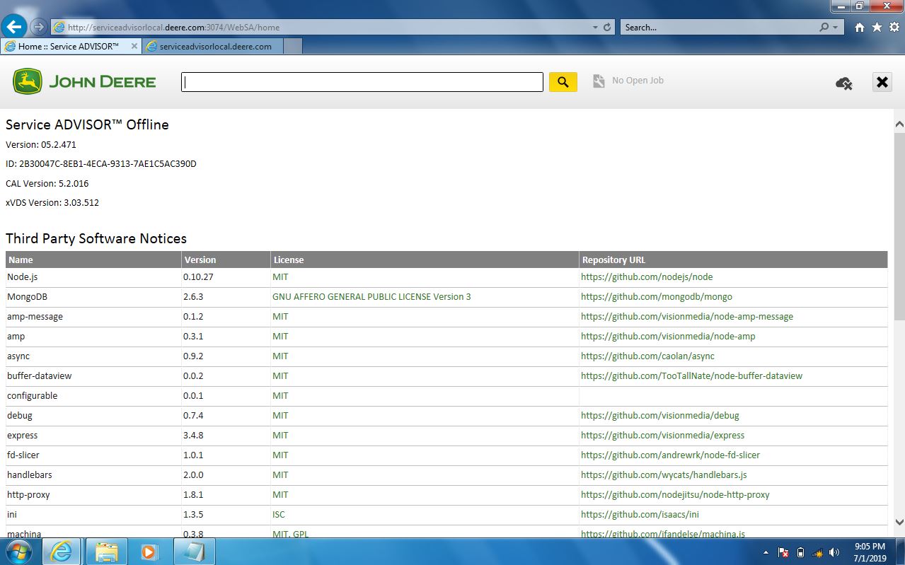Open the node-fd-slicer repository link
905x565 pixels.
point(670,455)
